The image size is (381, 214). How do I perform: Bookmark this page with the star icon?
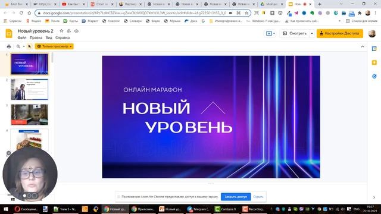tap(246, 13)
